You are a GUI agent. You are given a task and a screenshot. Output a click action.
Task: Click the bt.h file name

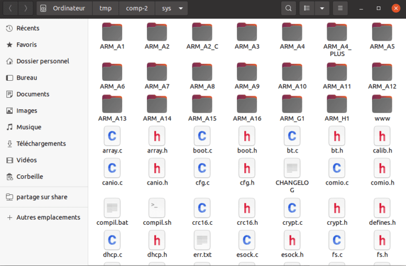point(337,150)
